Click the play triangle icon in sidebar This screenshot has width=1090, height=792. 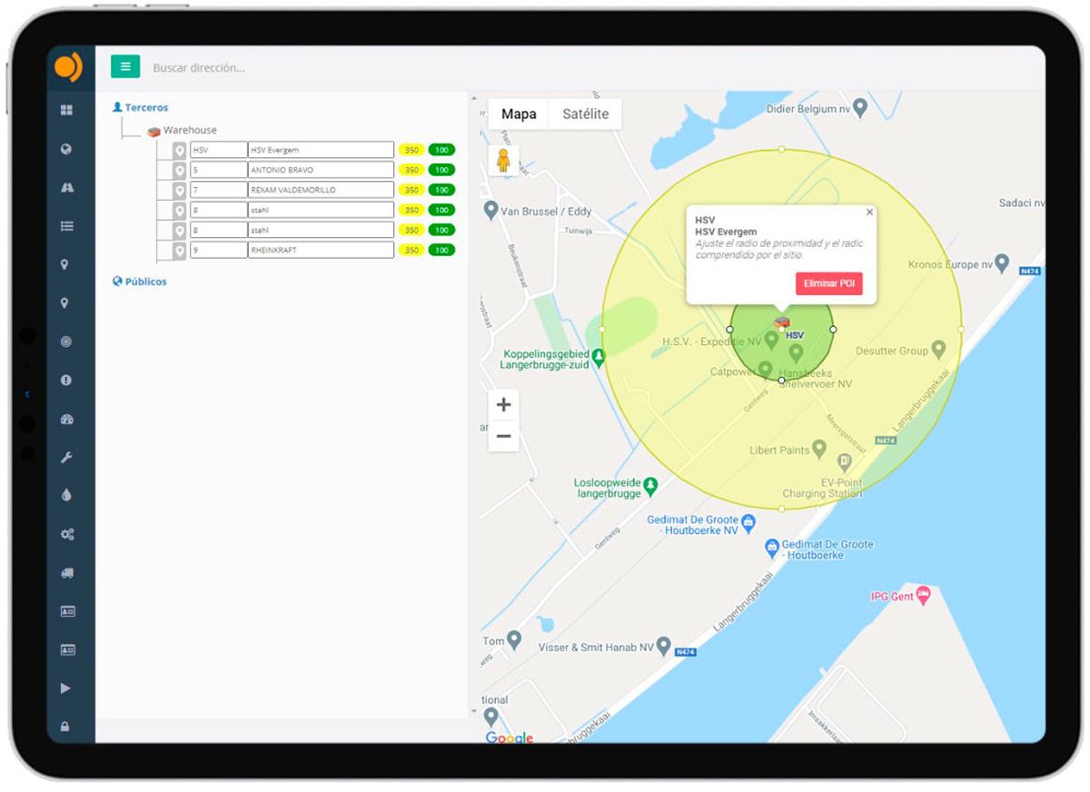66,688
